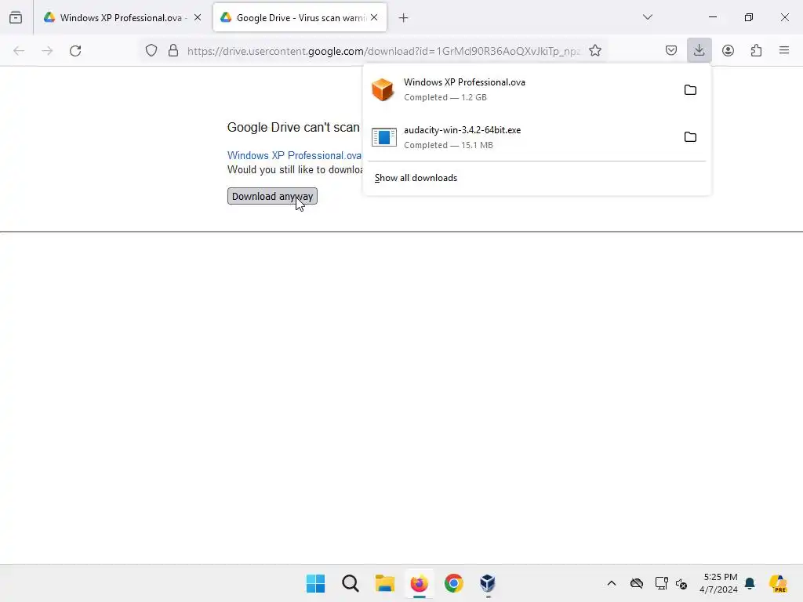803x602 pixels.
Task: Open notifications bell icon
Action: point(750,583)
